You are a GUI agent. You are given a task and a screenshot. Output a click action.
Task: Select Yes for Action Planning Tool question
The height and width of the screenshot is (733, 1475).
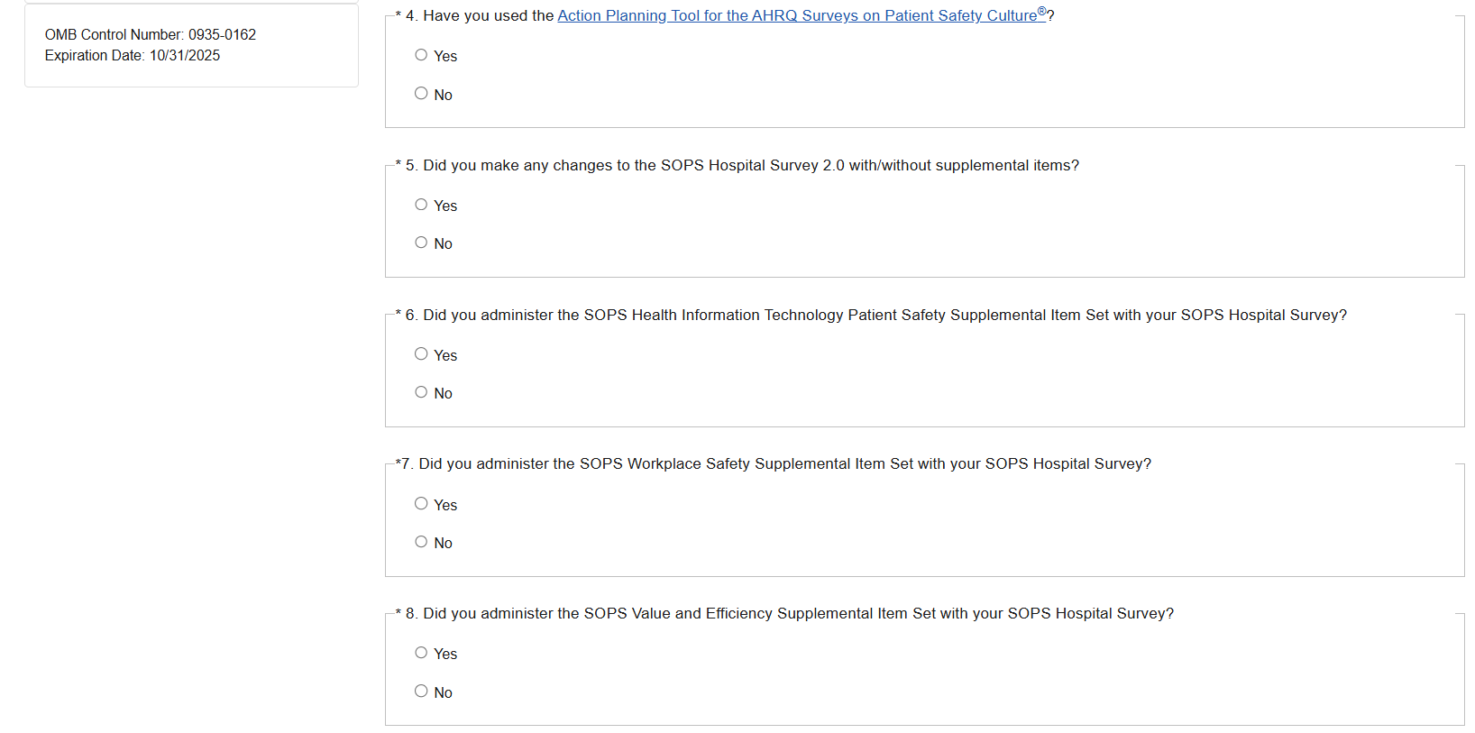[421, 55]
